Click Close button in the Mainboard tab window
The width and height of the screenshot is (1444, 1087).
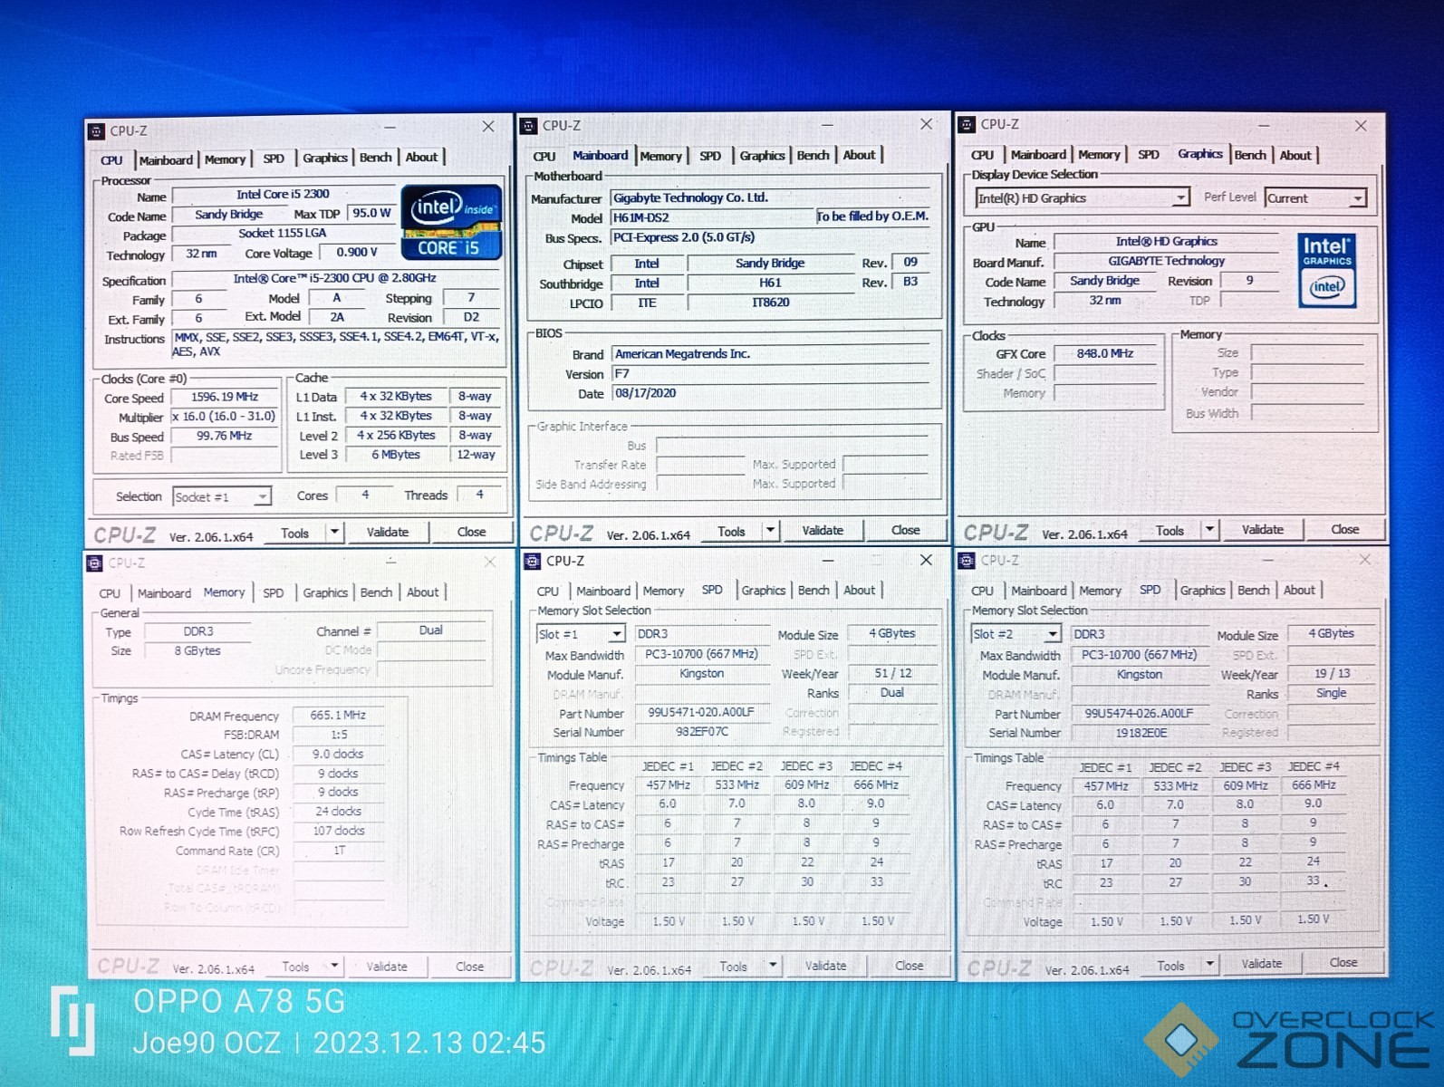(x=906, y=530)
